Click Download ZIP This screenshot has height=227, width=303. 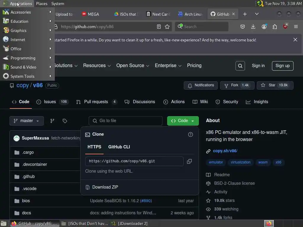coord(105,187)
